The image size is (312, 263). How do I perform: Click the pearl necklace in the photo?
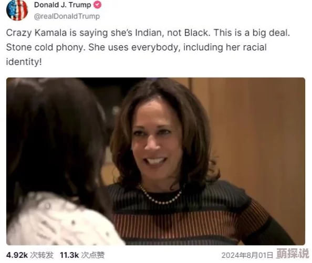coord(161,195)
